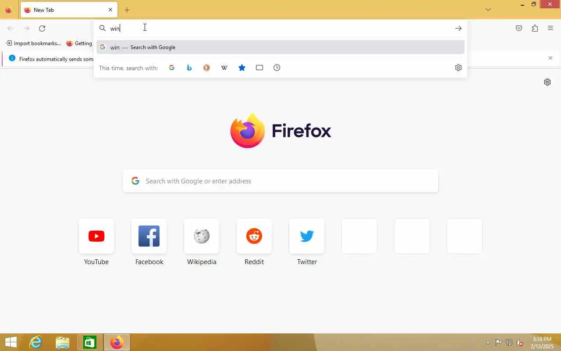Reload the current page
The image size is (561, 351).
point(42,29)
